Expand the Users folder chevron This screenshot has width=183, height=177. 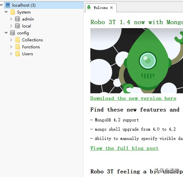(11, 54)
